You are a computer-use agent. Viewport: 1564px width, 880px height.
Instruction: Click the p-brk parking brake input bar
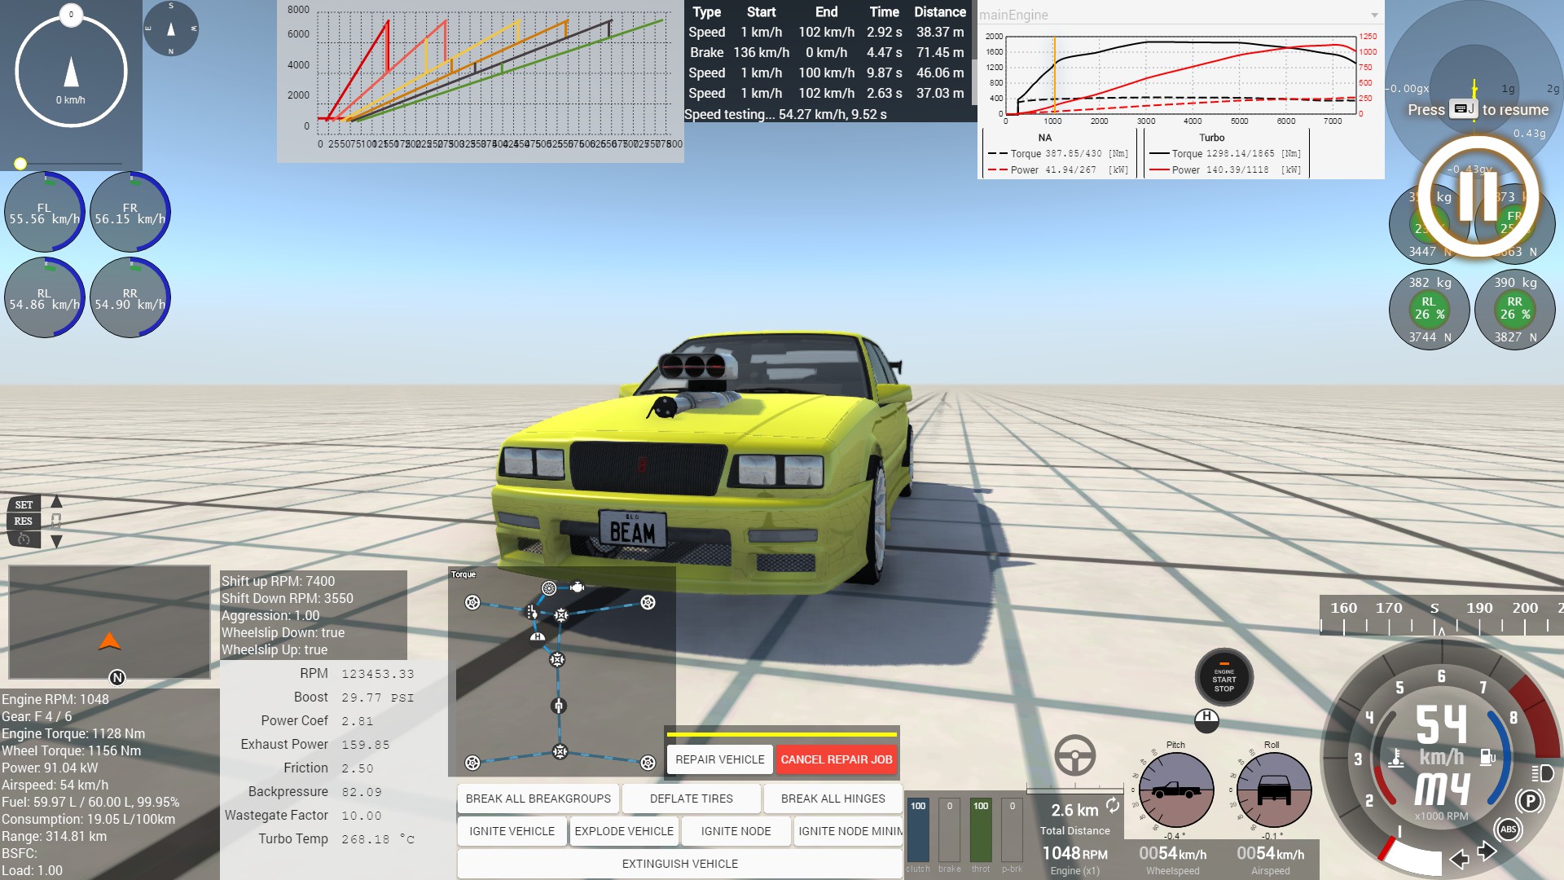coord(1013,829)
